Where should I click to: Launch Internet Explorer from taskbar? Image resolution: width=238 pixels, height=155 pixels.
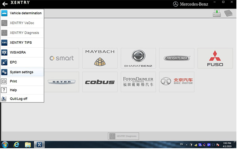tap(16, 145)
